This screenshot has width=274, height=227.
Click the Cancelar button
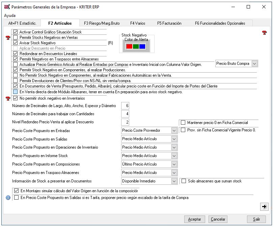pos(218,219)
